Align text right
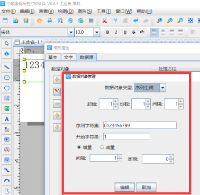Screen dimensions: 200x195 tap(172, 32)
